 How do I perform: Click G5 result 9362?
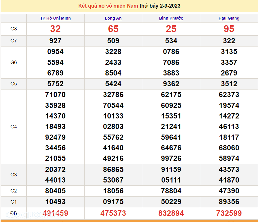(x=171, y=84)
